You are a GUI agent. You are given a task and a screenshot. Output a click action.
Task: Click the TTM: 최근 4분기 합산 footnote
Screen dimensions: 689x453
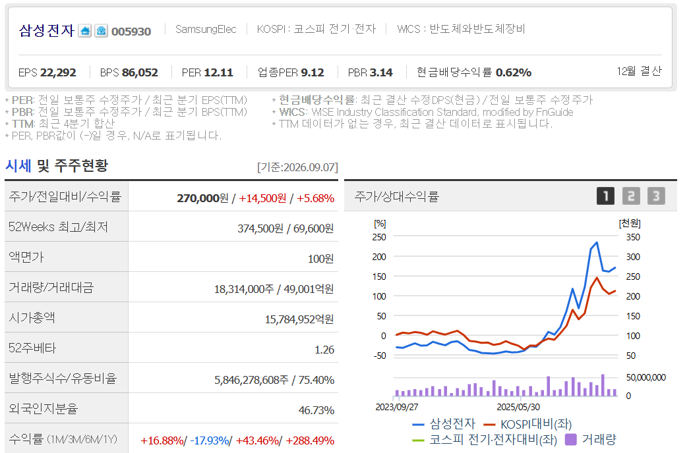(x=60, y=124)
